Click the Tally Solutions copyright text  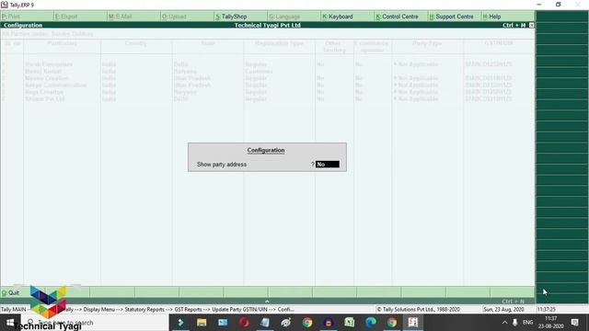tap(418, 310)
